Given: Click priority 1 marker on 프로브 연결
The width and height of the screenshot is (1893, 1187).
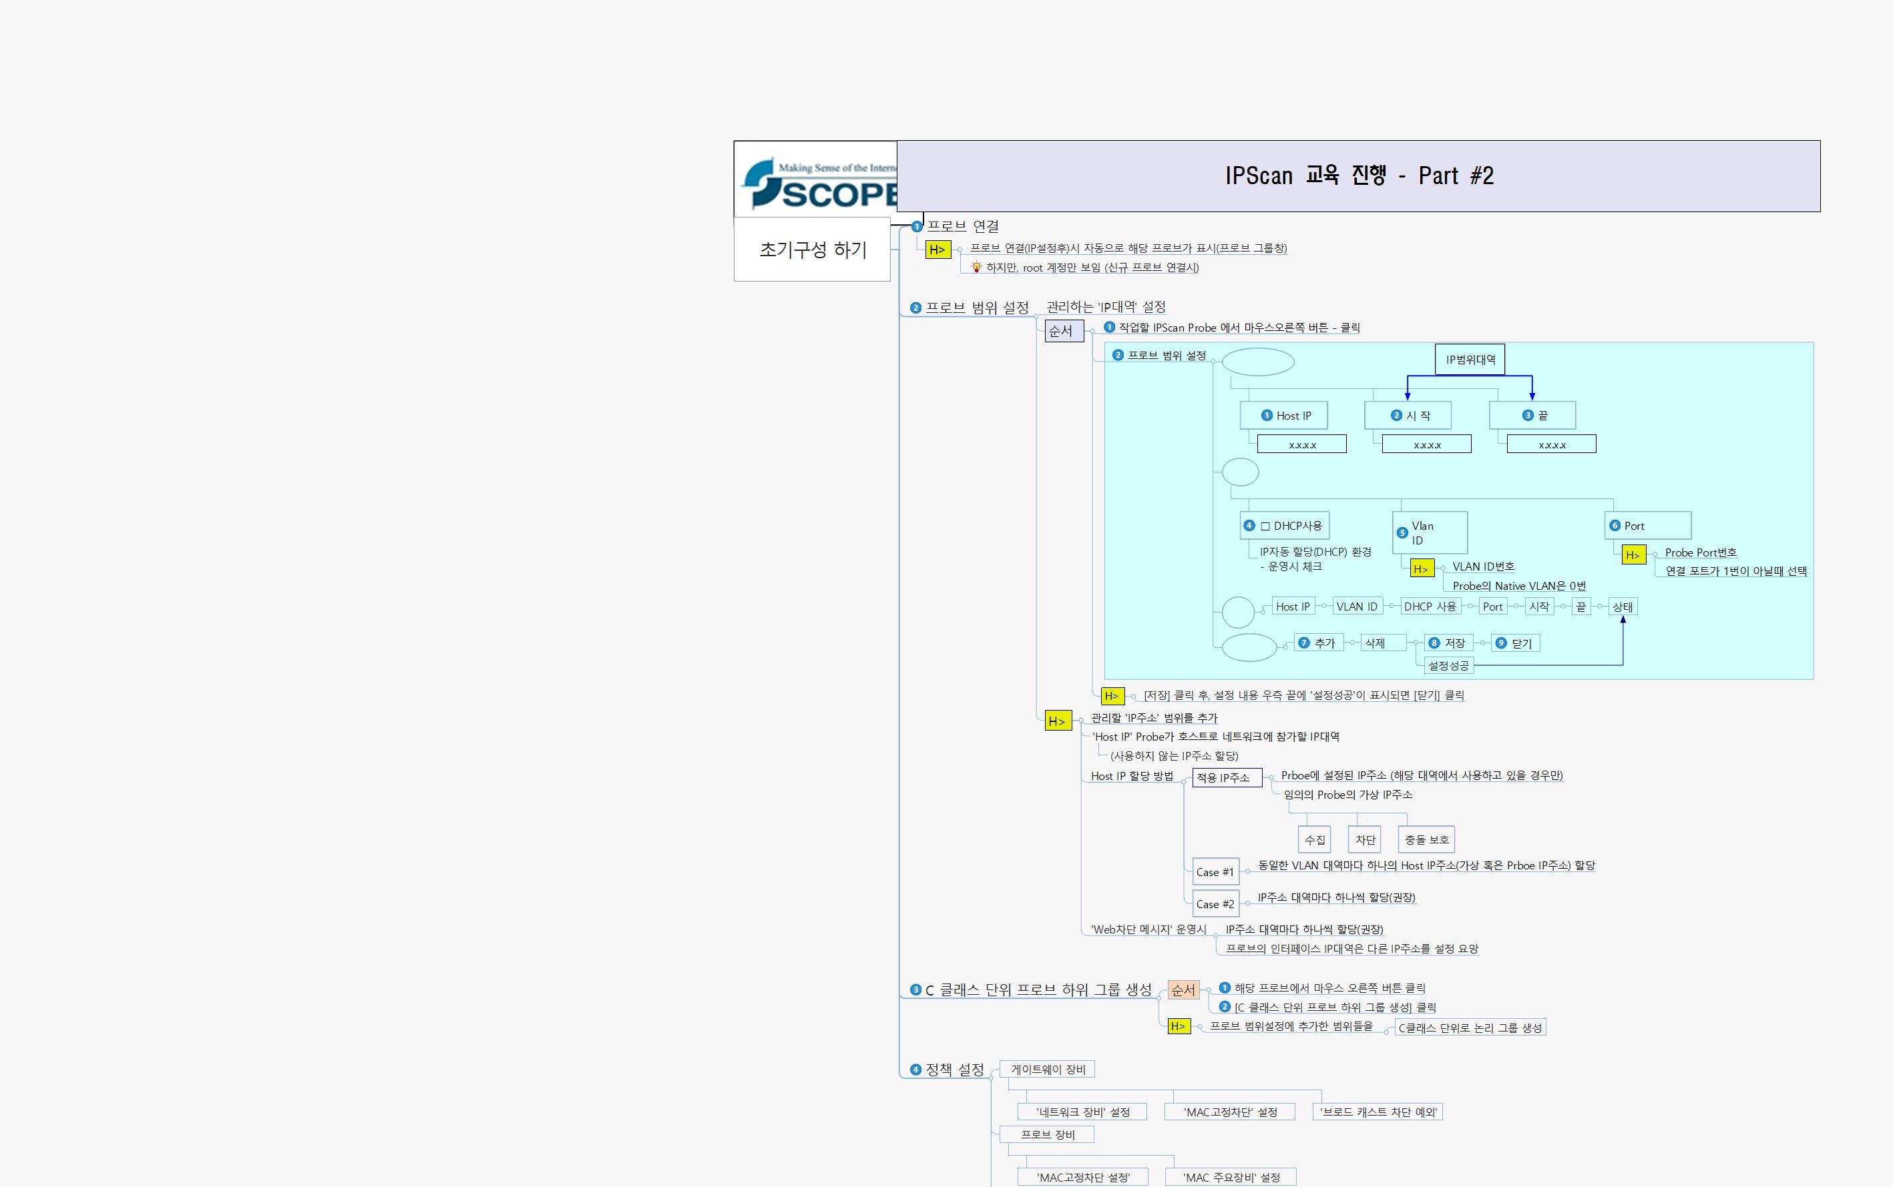Looking at the screenshot, I should click(916, 227).
